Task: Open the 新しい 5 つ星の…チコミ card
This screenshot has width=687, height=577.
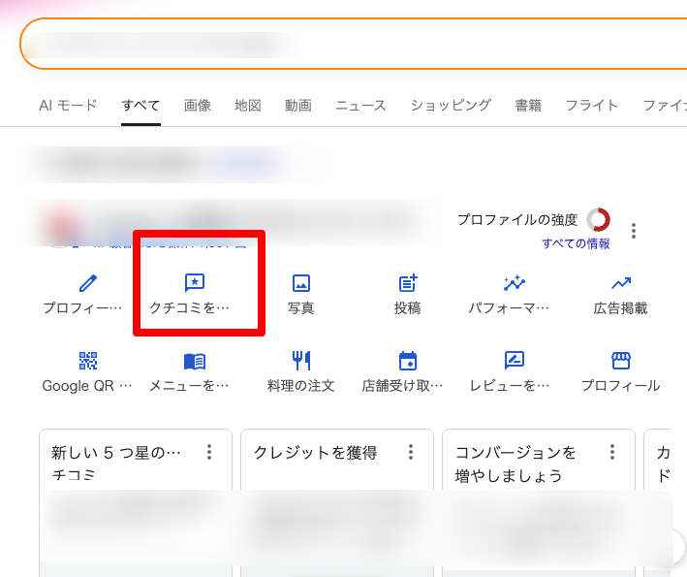Action: (136, 503)
